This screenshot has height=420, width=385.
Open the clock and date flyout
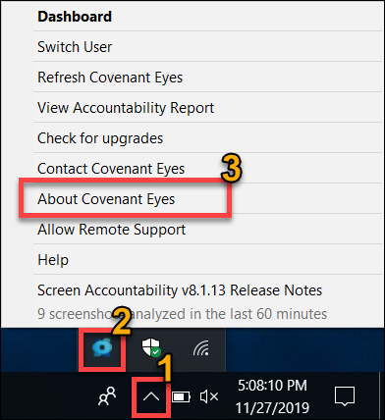272,396
